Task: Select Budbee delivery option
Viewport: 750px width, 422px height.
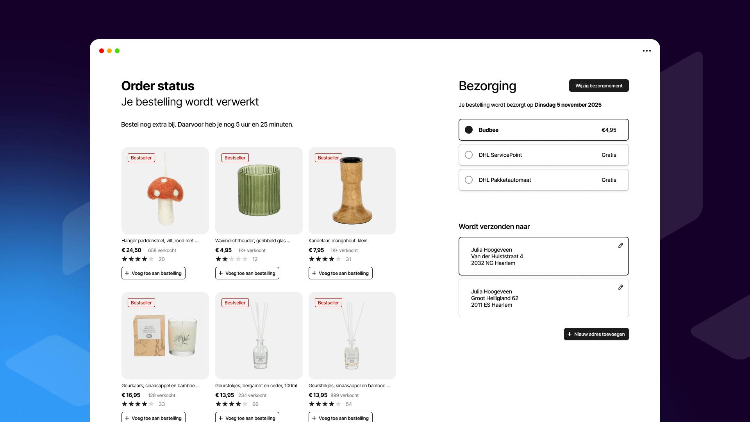Action: click(x=469, y=130)
